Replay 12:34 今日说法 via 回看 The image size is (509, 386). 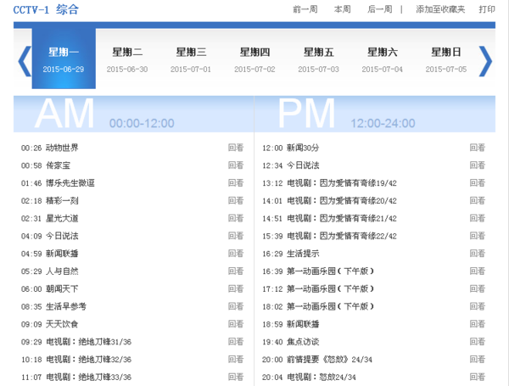477,165
